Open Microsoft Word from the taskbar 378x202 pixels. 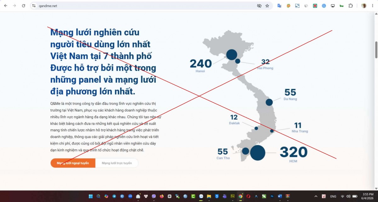(280, 196)
